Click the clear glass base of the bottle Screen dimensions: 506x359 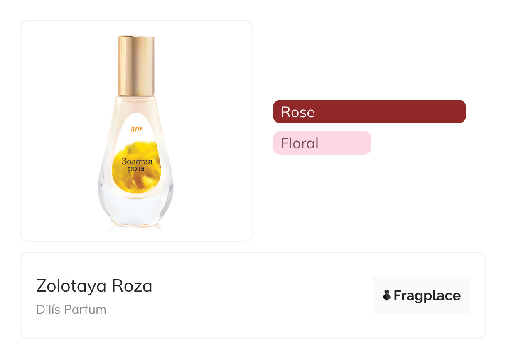[x=136, y=212]
